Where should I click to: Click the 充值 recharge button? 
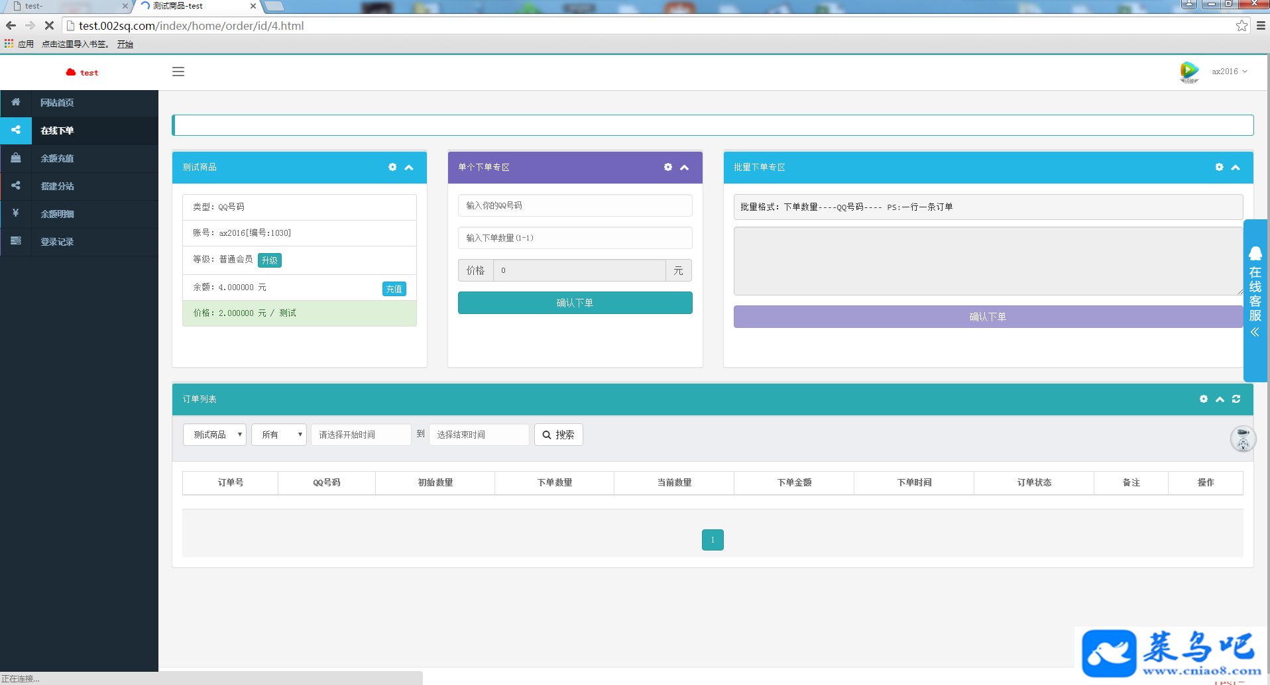coord(394,289)
